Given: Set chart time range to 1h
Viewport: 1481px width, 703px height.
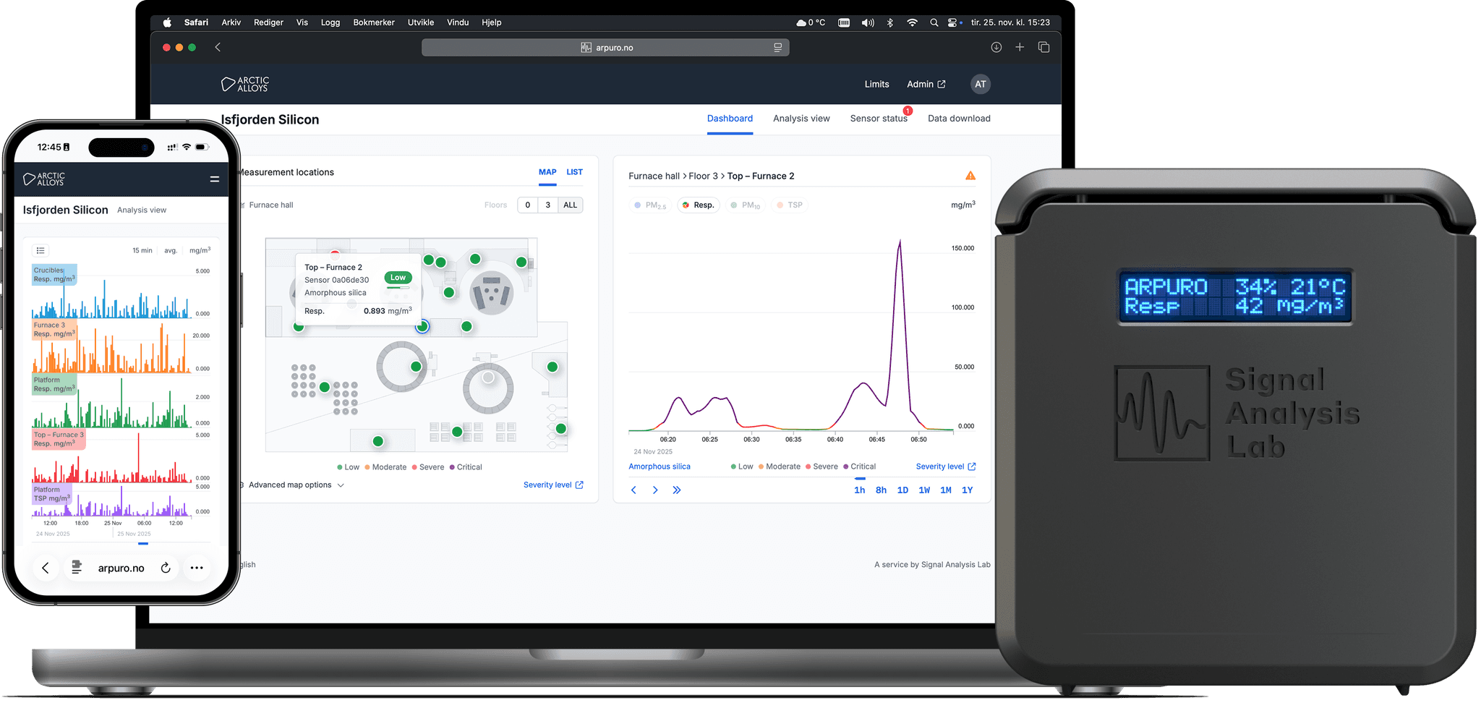Looking at the screenshot, I should (859, 490).
